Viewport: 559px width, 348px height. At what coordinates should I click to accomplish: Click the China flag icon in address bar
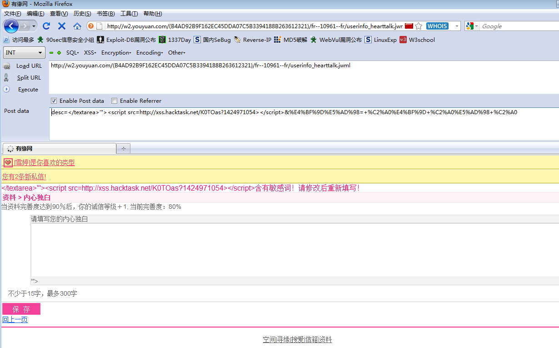pyautogui.click(x=409, y=26)
